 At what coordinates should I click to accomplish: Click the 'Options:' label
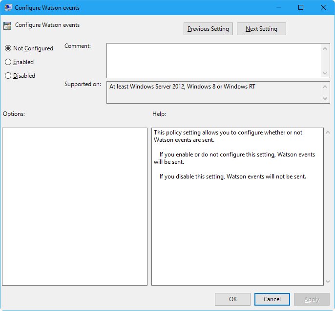pos(14,114)
